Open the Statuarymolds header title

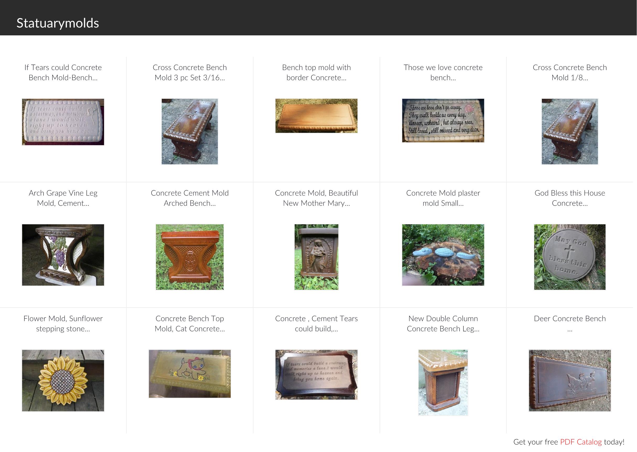click(58, 23)
